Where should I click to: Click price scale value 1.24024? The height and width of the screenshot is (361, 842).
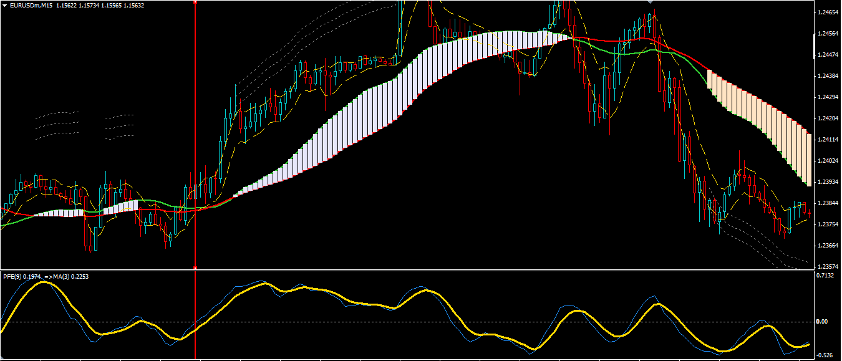(x=828, y=161)
